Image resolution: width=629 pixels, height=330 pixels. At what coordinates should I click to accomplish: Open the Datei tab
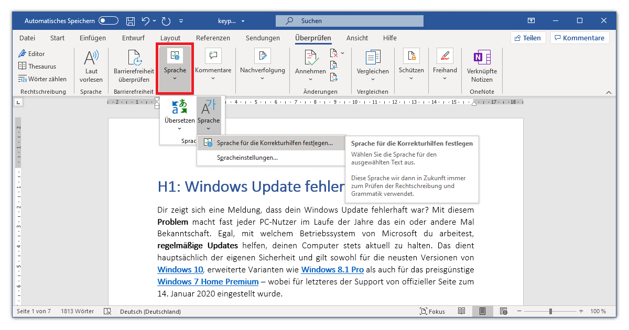[x=27, y=38]
